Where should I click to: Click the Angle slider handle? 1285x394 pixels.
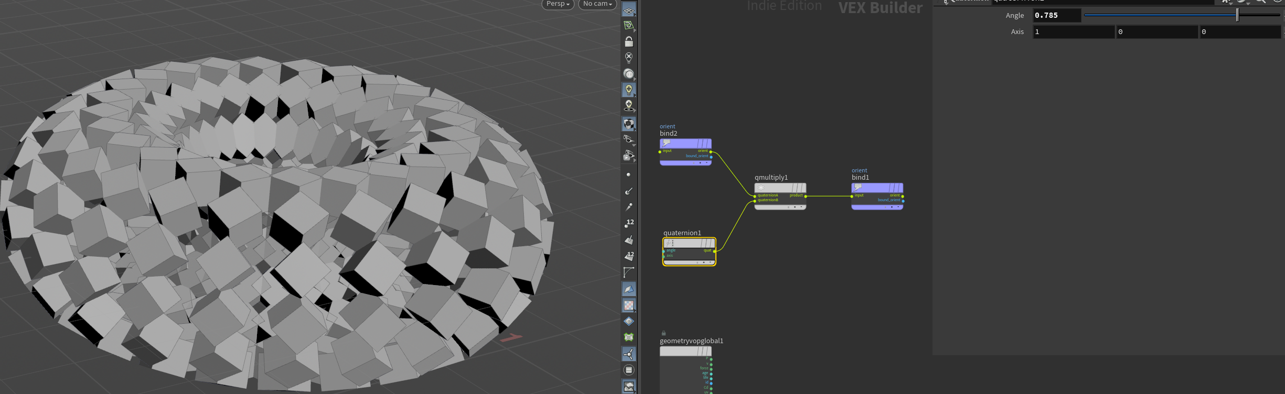pos(1237,15)
